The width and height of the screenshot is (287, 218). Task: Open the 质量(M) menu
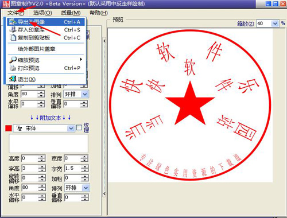click(x=71, y=13)
